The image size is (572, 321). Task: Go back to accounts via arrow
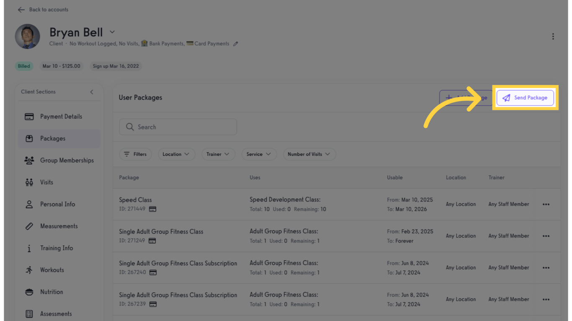(21, 10)
